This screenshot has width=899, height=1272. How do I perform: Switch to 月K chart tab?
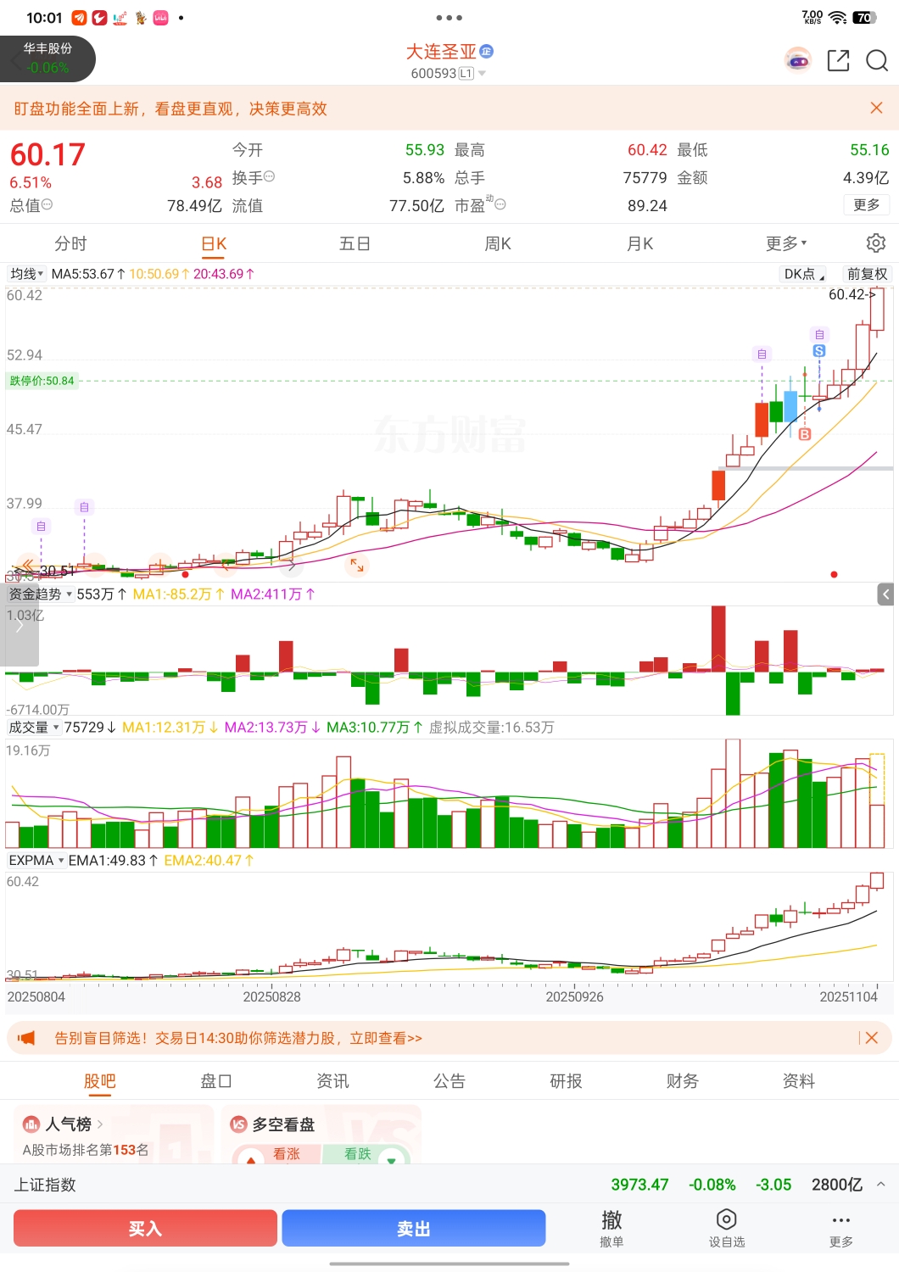[x=639, y=243]
